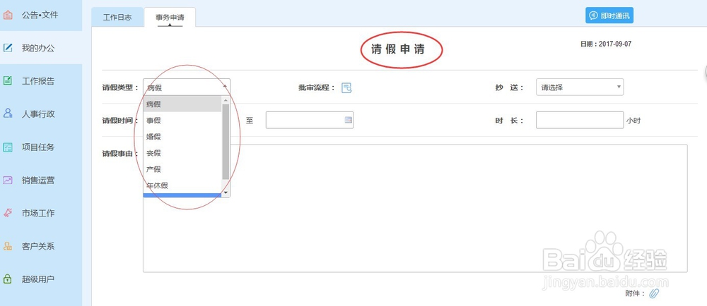Open 我的办公 menu label
The image size is (707, 306).
[38, 48]
